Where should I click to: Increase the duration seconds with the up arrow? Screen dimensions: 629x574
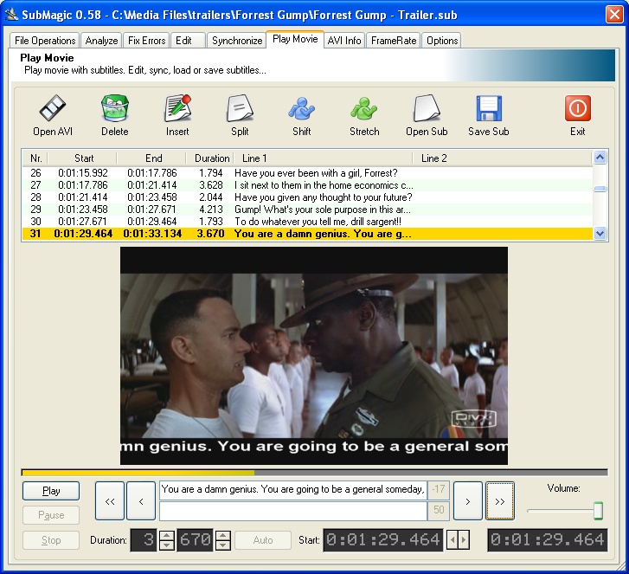(167, 535)
